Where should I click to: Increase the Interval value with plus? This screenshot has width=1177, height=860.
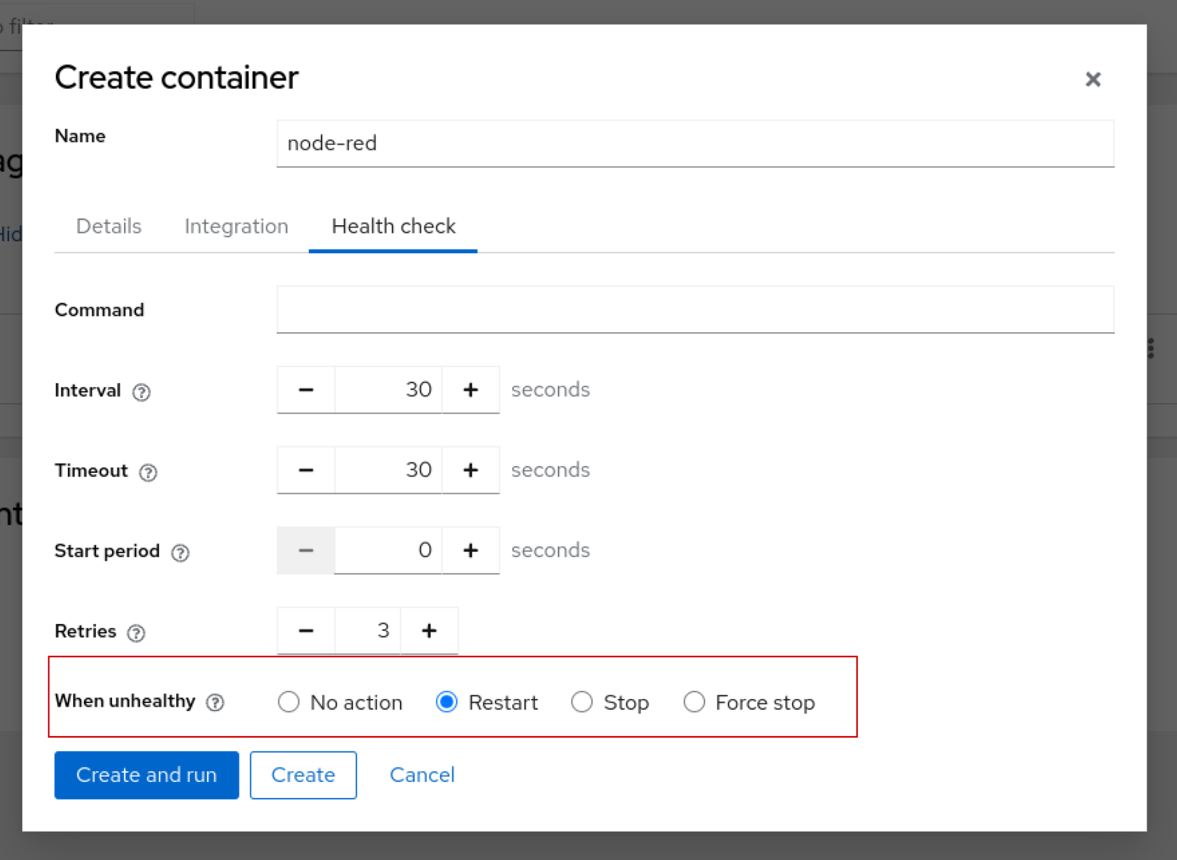470,390
